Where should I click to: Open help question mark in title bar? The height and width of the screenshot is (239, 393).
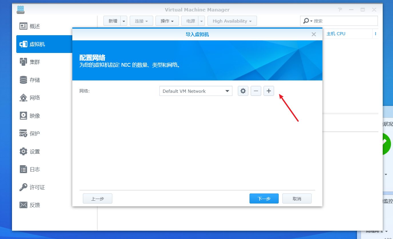pos(340,10)
